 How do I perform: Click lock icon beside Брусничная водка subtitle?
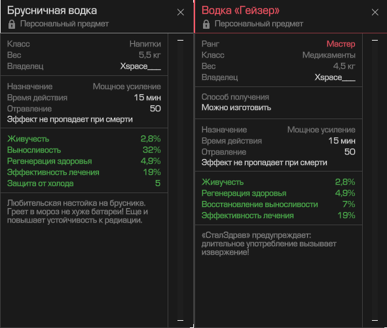12,24
